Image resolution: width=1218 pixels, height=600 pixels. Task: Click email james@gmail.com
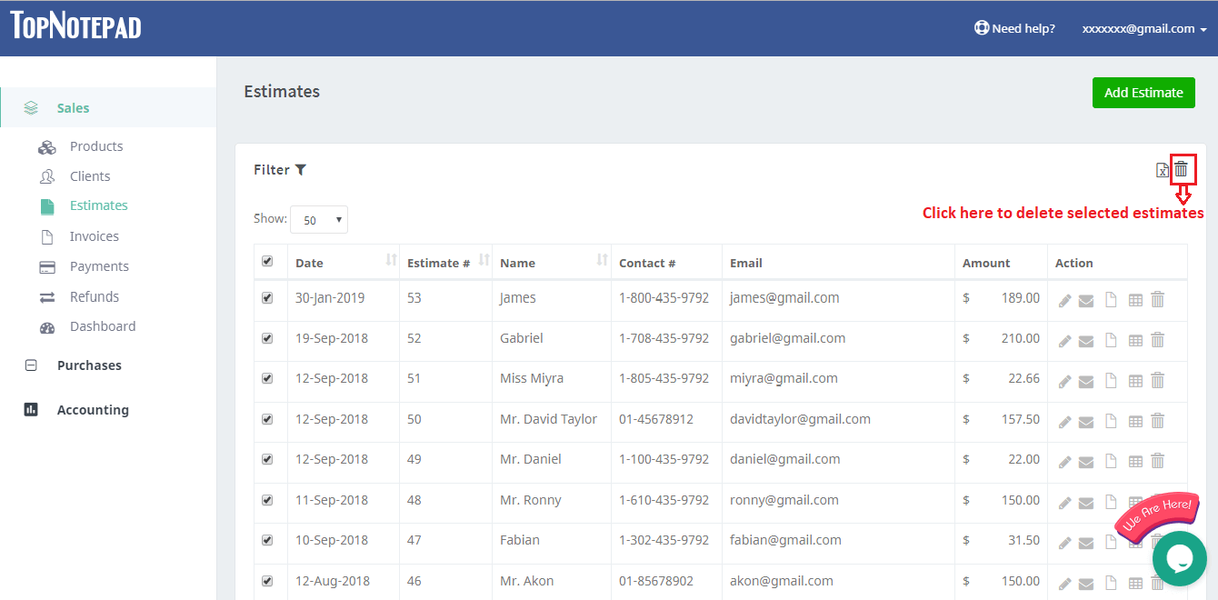[x=784, y=297]
